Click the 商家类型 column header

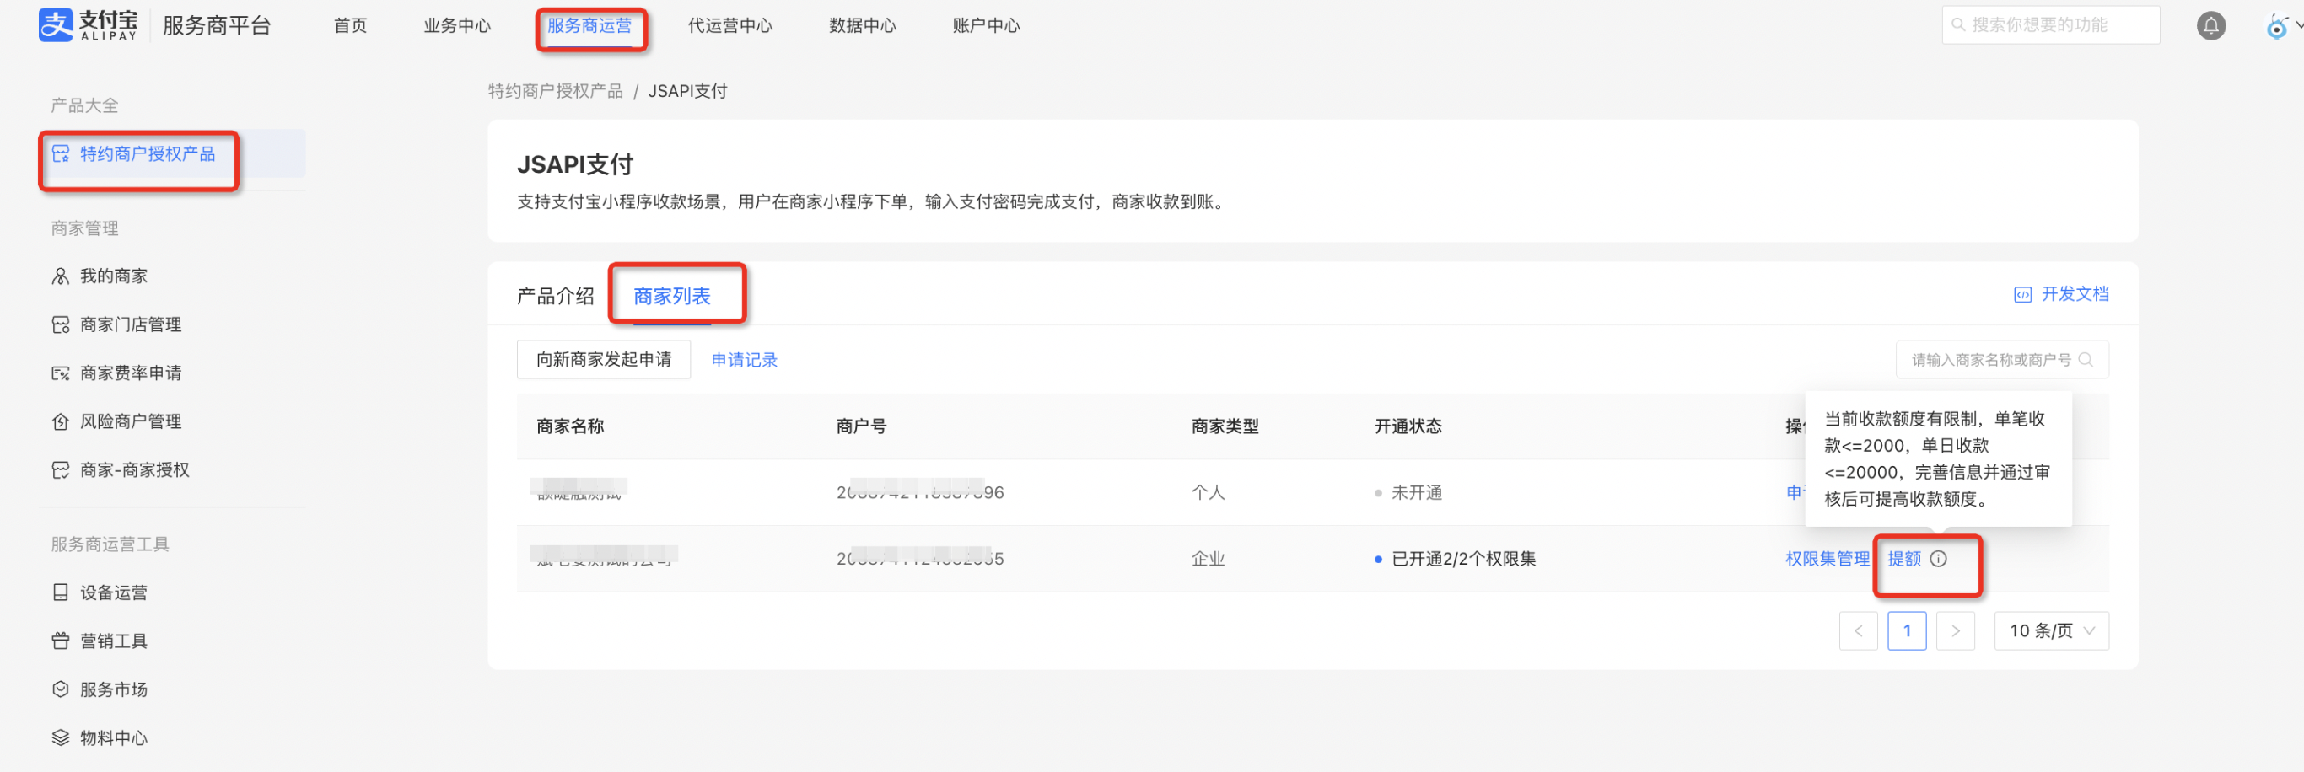point(1225,426)
